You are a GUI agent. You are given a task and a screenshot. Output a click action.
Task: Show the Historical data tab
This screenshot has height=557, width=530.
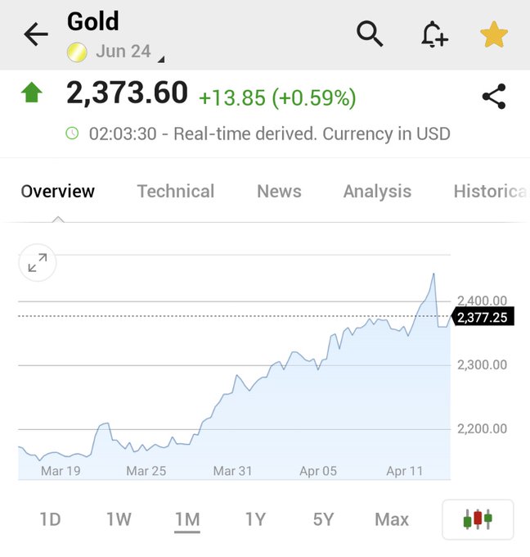tap(489, 191)
